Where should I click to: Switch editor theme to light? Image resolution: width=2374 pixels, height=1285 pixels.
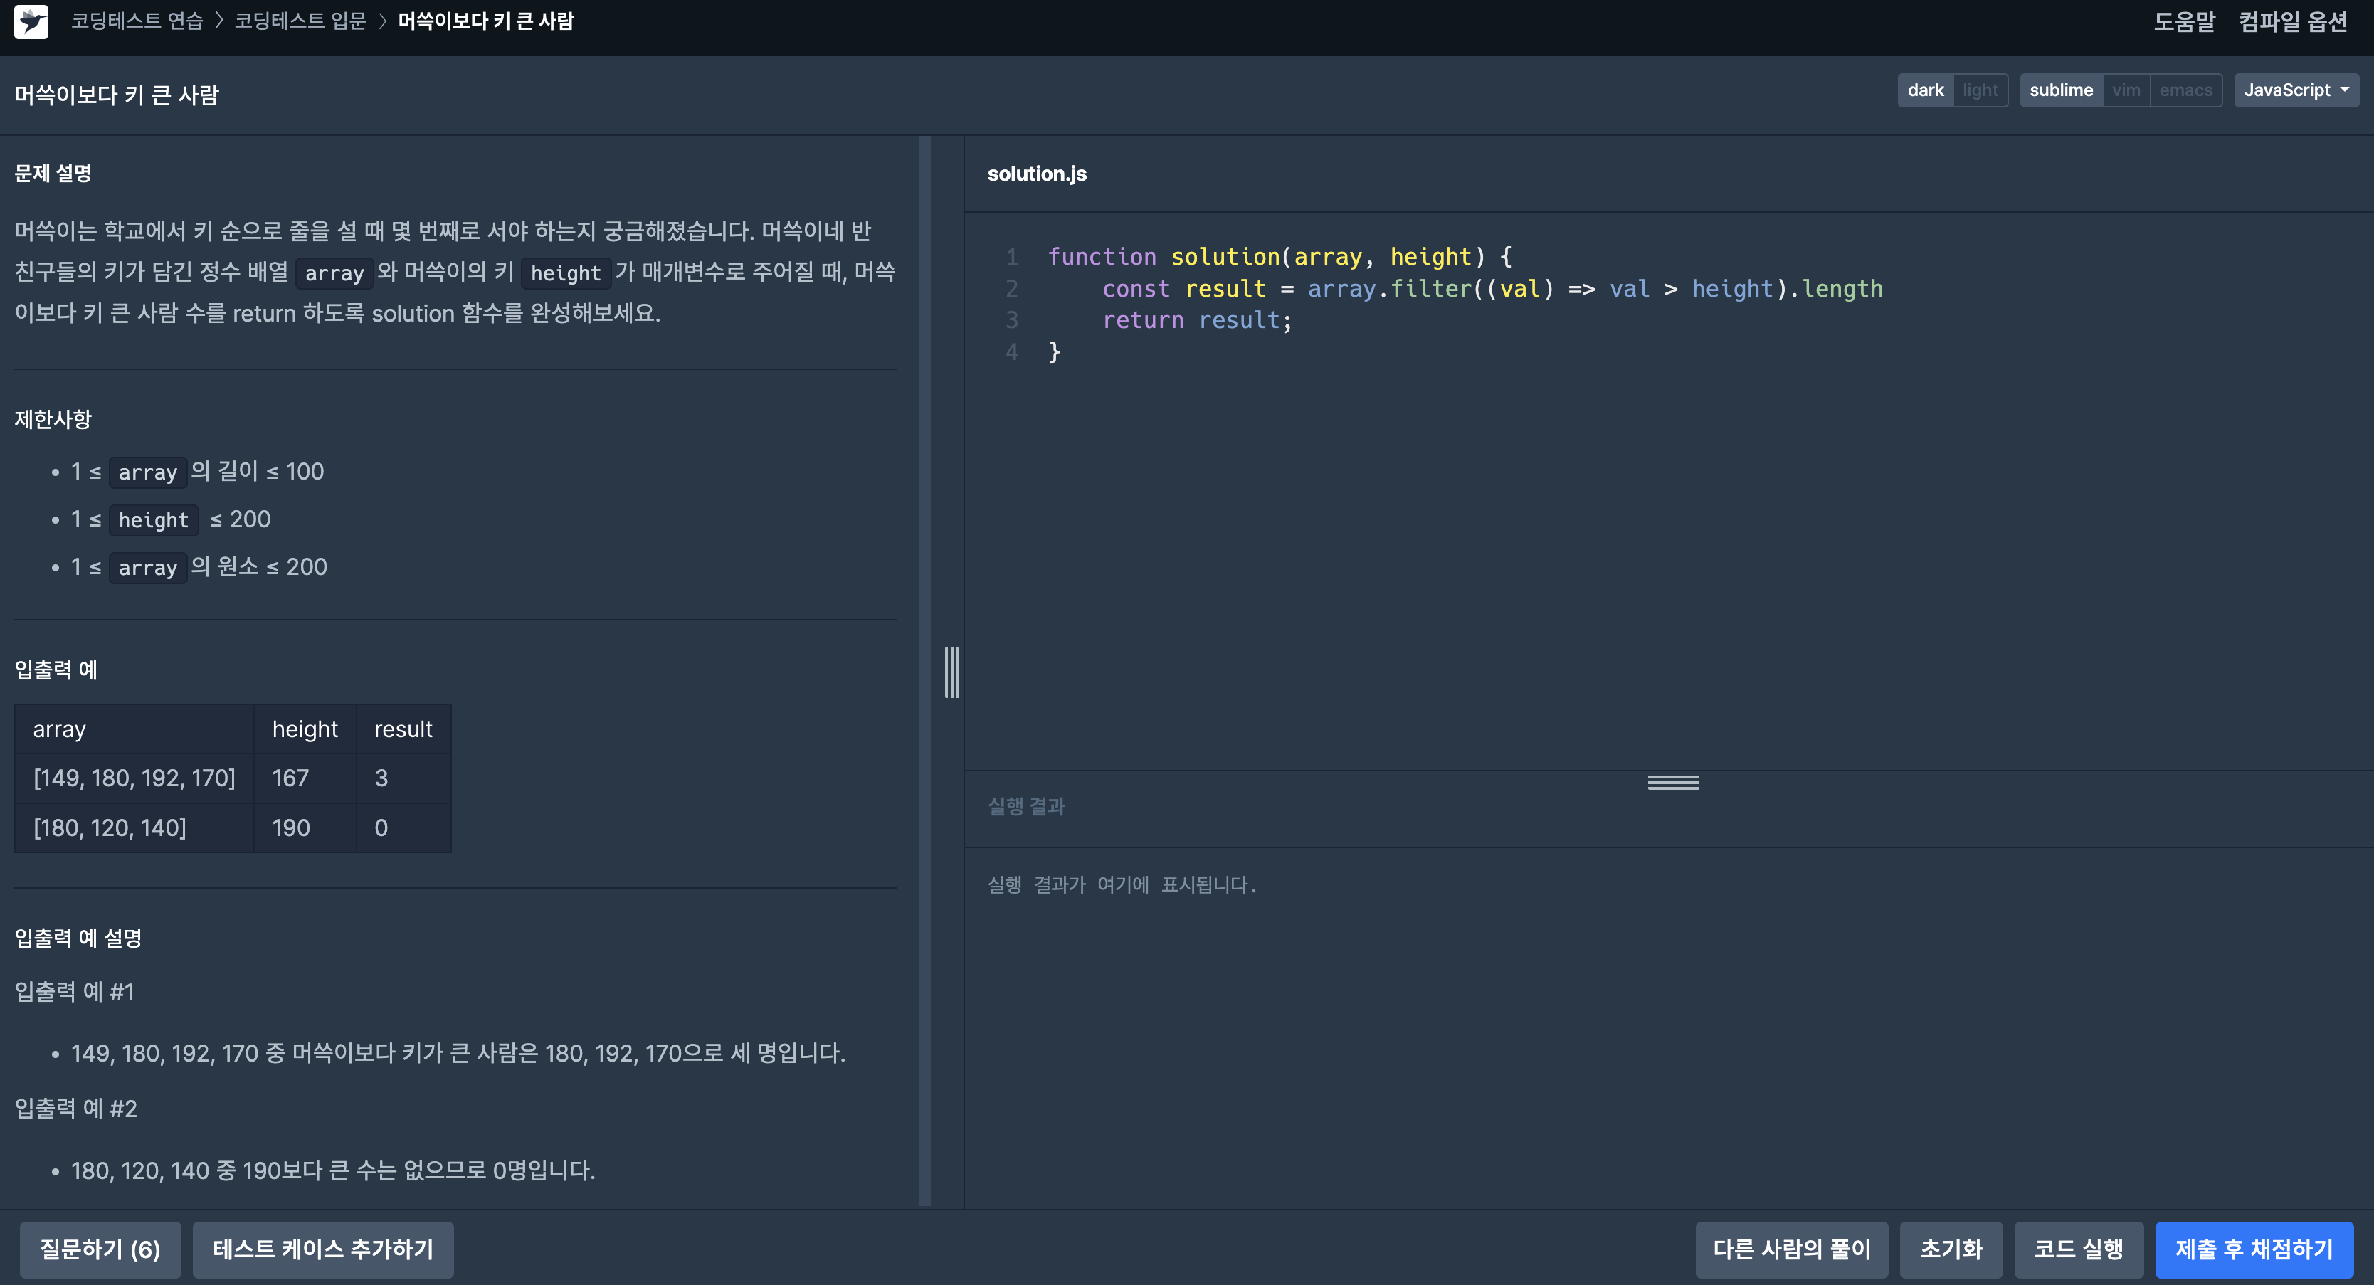point(1978,90)
